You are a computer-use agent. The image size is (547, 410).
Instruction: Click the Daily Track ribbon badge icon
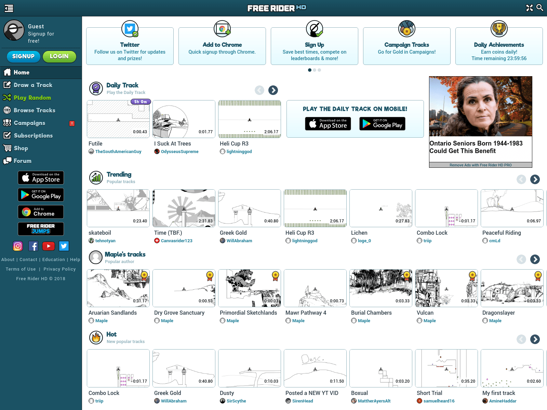pyautogui.click(x=96, y=88)
